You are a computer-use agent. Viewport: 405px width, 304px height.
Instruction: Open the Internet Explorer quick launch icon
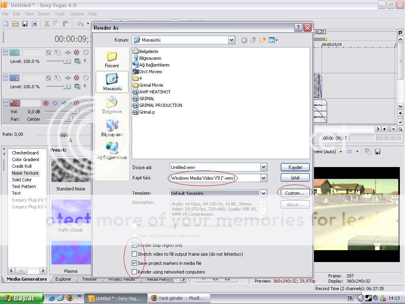(52, 298)
